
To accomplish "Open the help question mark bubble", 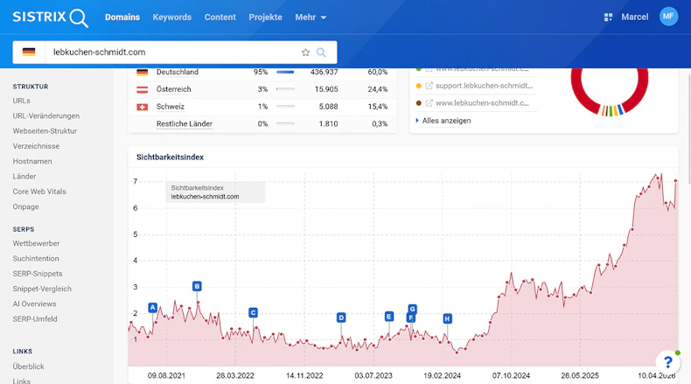I will [x=667, y=362].
